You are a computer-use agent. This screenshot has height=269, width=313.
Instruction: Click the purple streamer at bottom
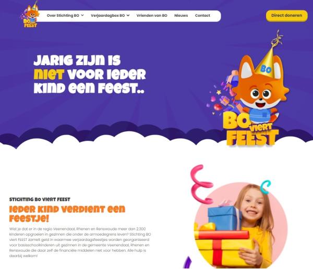[188, 262]
